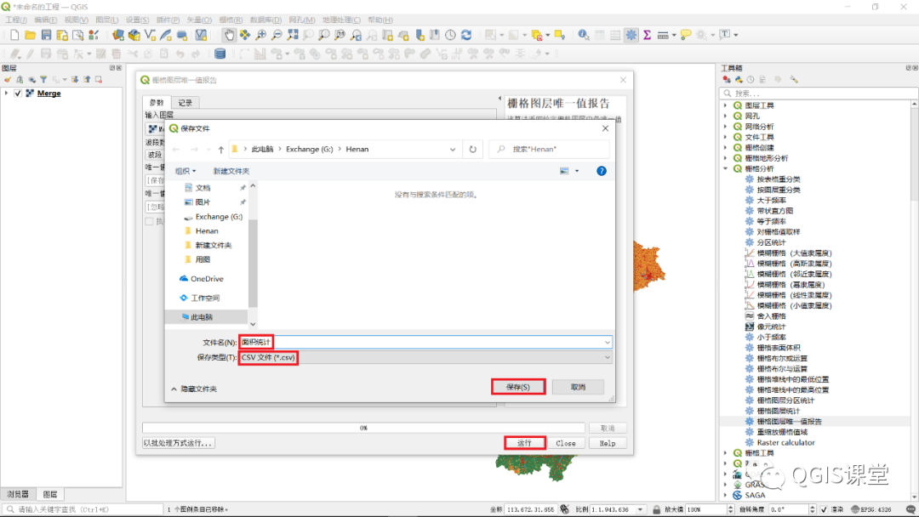This screenshot has height=517, width=919.
Task: Click the Save Project floppy icon
Action: 46,35
